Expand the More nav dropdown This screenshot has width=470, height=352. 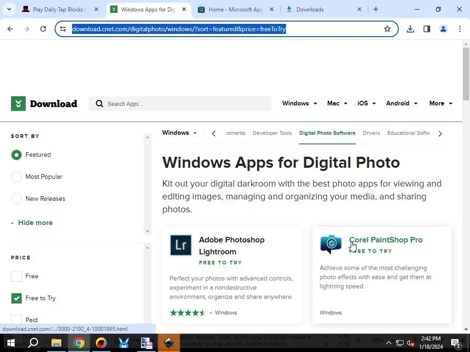441,103
